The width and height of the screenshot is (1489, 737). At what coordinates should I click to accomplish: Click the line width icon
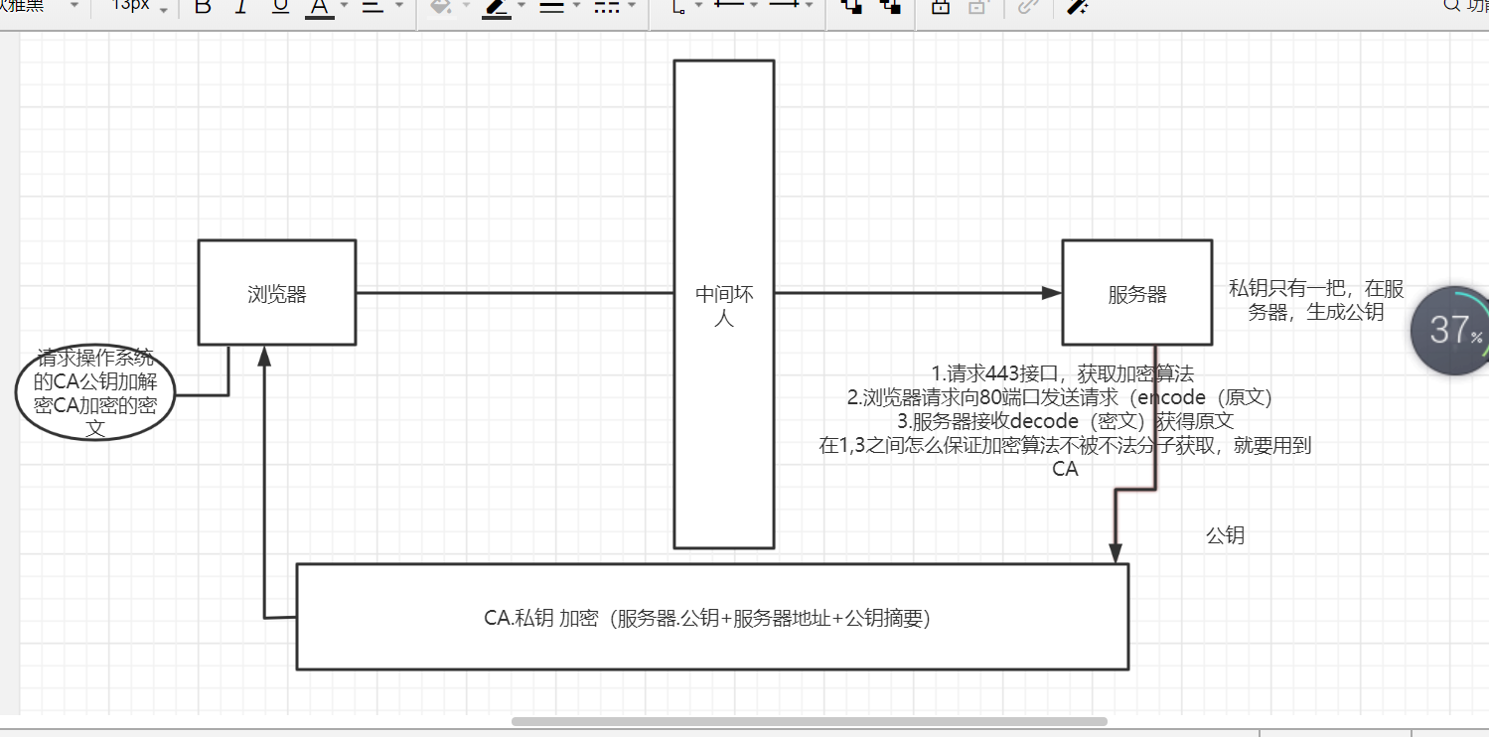click(x=551, y=7)
